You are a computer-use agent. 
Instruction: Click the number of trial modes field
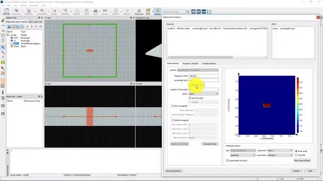click(x=203, y=89)
